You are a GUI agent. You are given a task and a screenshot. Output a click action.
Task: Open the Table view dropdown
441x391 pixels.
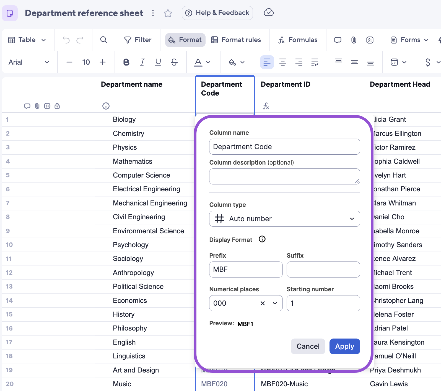tap(27, 40)
